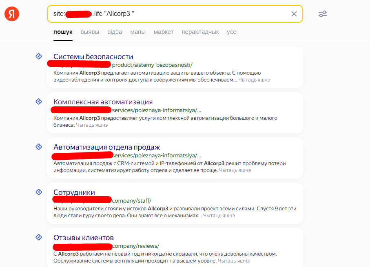Clear the search query with the X icon

pyautogui.click(x=294, y=14)
